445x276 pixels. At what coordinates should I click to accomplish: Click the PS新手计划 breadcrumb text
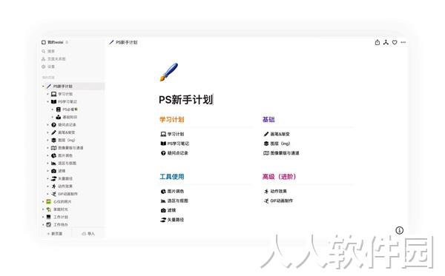127,42
